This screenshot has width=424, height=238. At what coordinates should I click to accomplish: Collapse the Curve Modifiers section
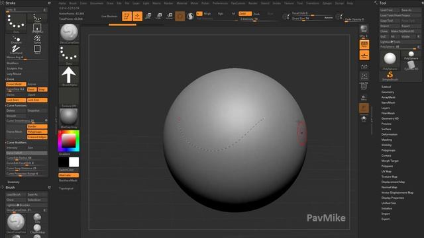(x=16, y=143)
